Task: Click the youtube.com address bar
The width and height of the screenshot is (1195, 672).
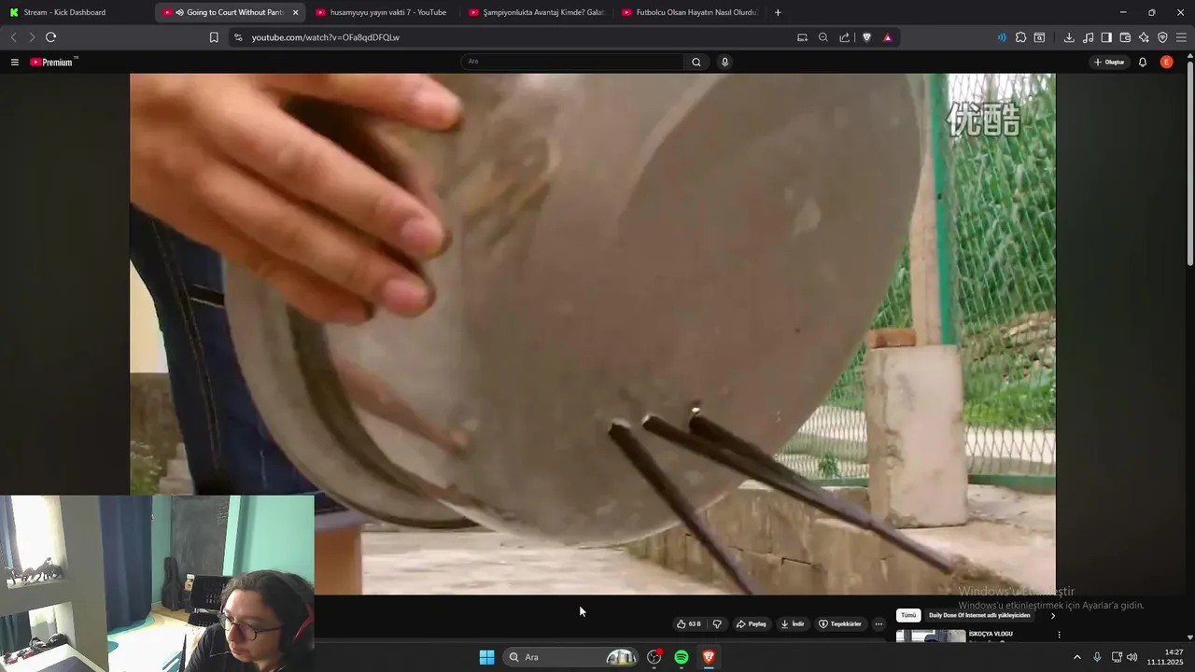Action: pos(513,37)
